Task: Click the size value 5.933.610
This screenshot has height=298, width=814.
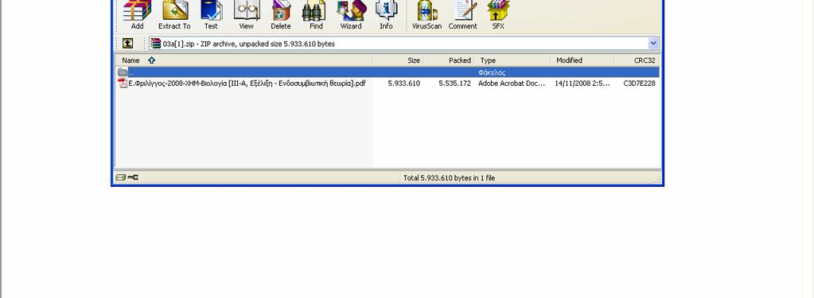Action: click(404, 83)
